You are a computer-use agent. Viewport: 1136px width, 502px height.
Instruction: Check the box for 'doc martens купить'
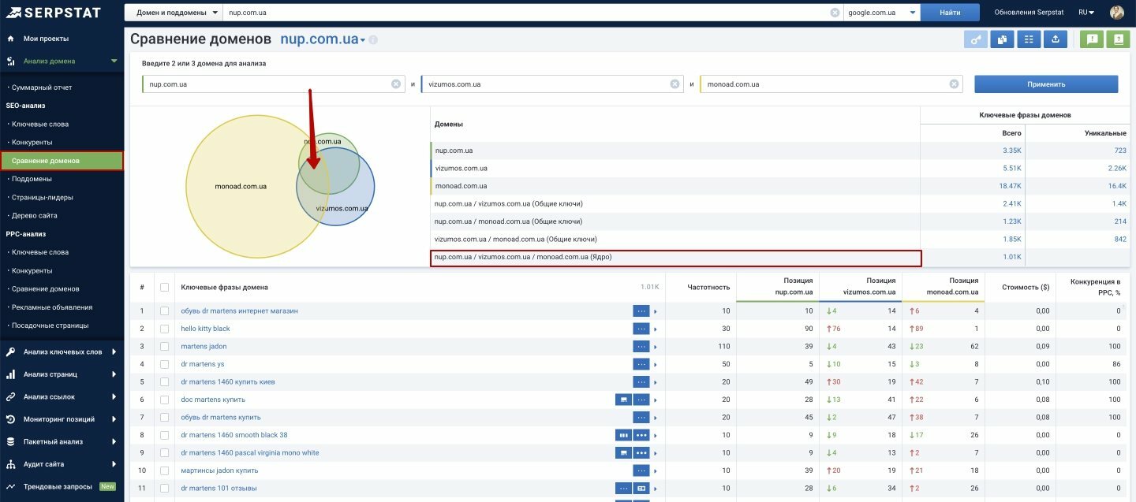[x=164, y=400]
